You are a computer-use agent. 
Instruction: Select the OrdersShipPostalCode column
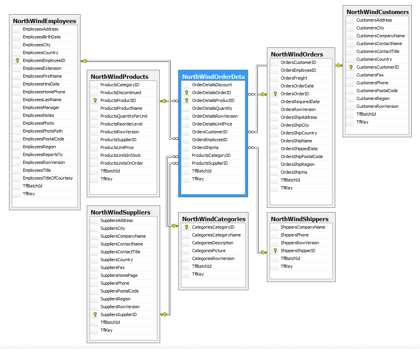tap(301, 156)
